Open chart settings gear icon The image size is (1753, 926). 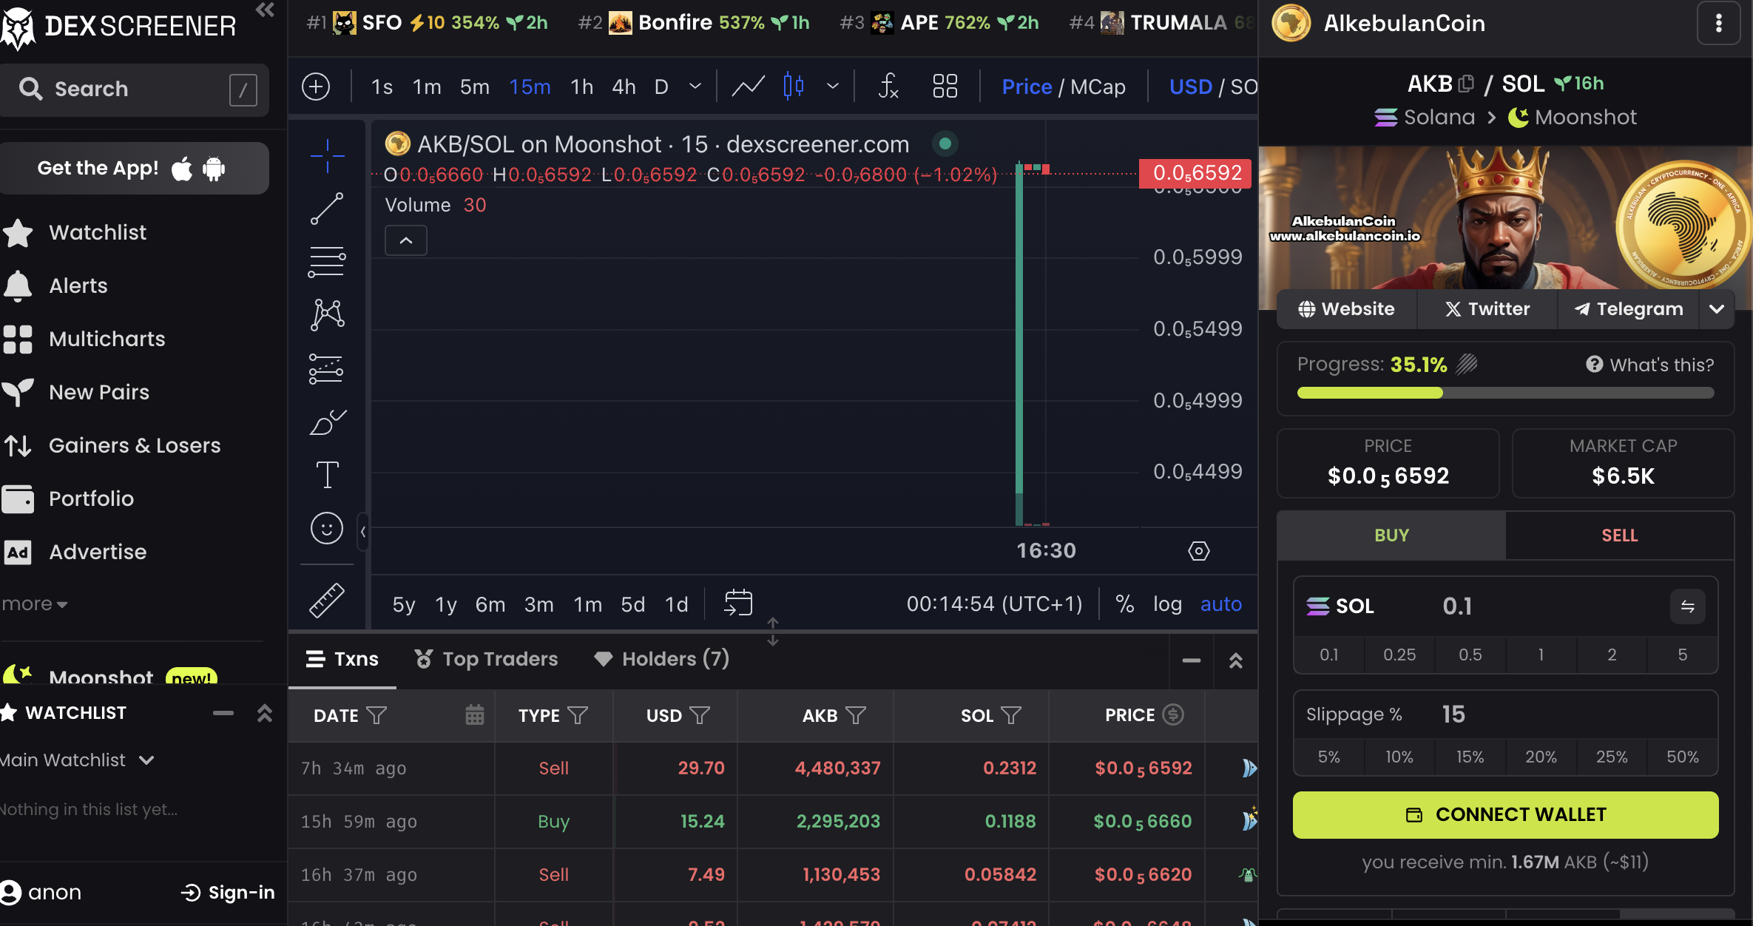[x=1199, y=551]
